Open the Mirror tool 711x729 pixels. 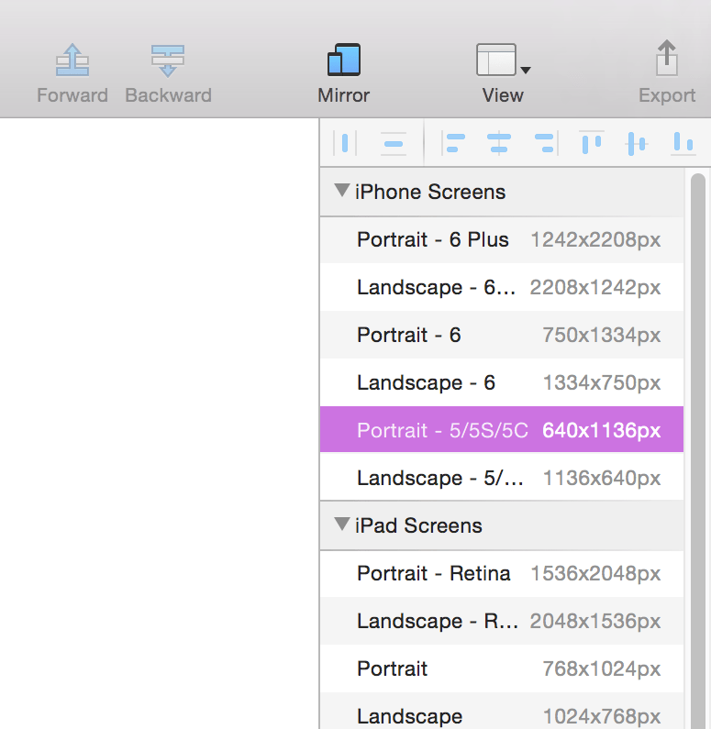[343, 61]
